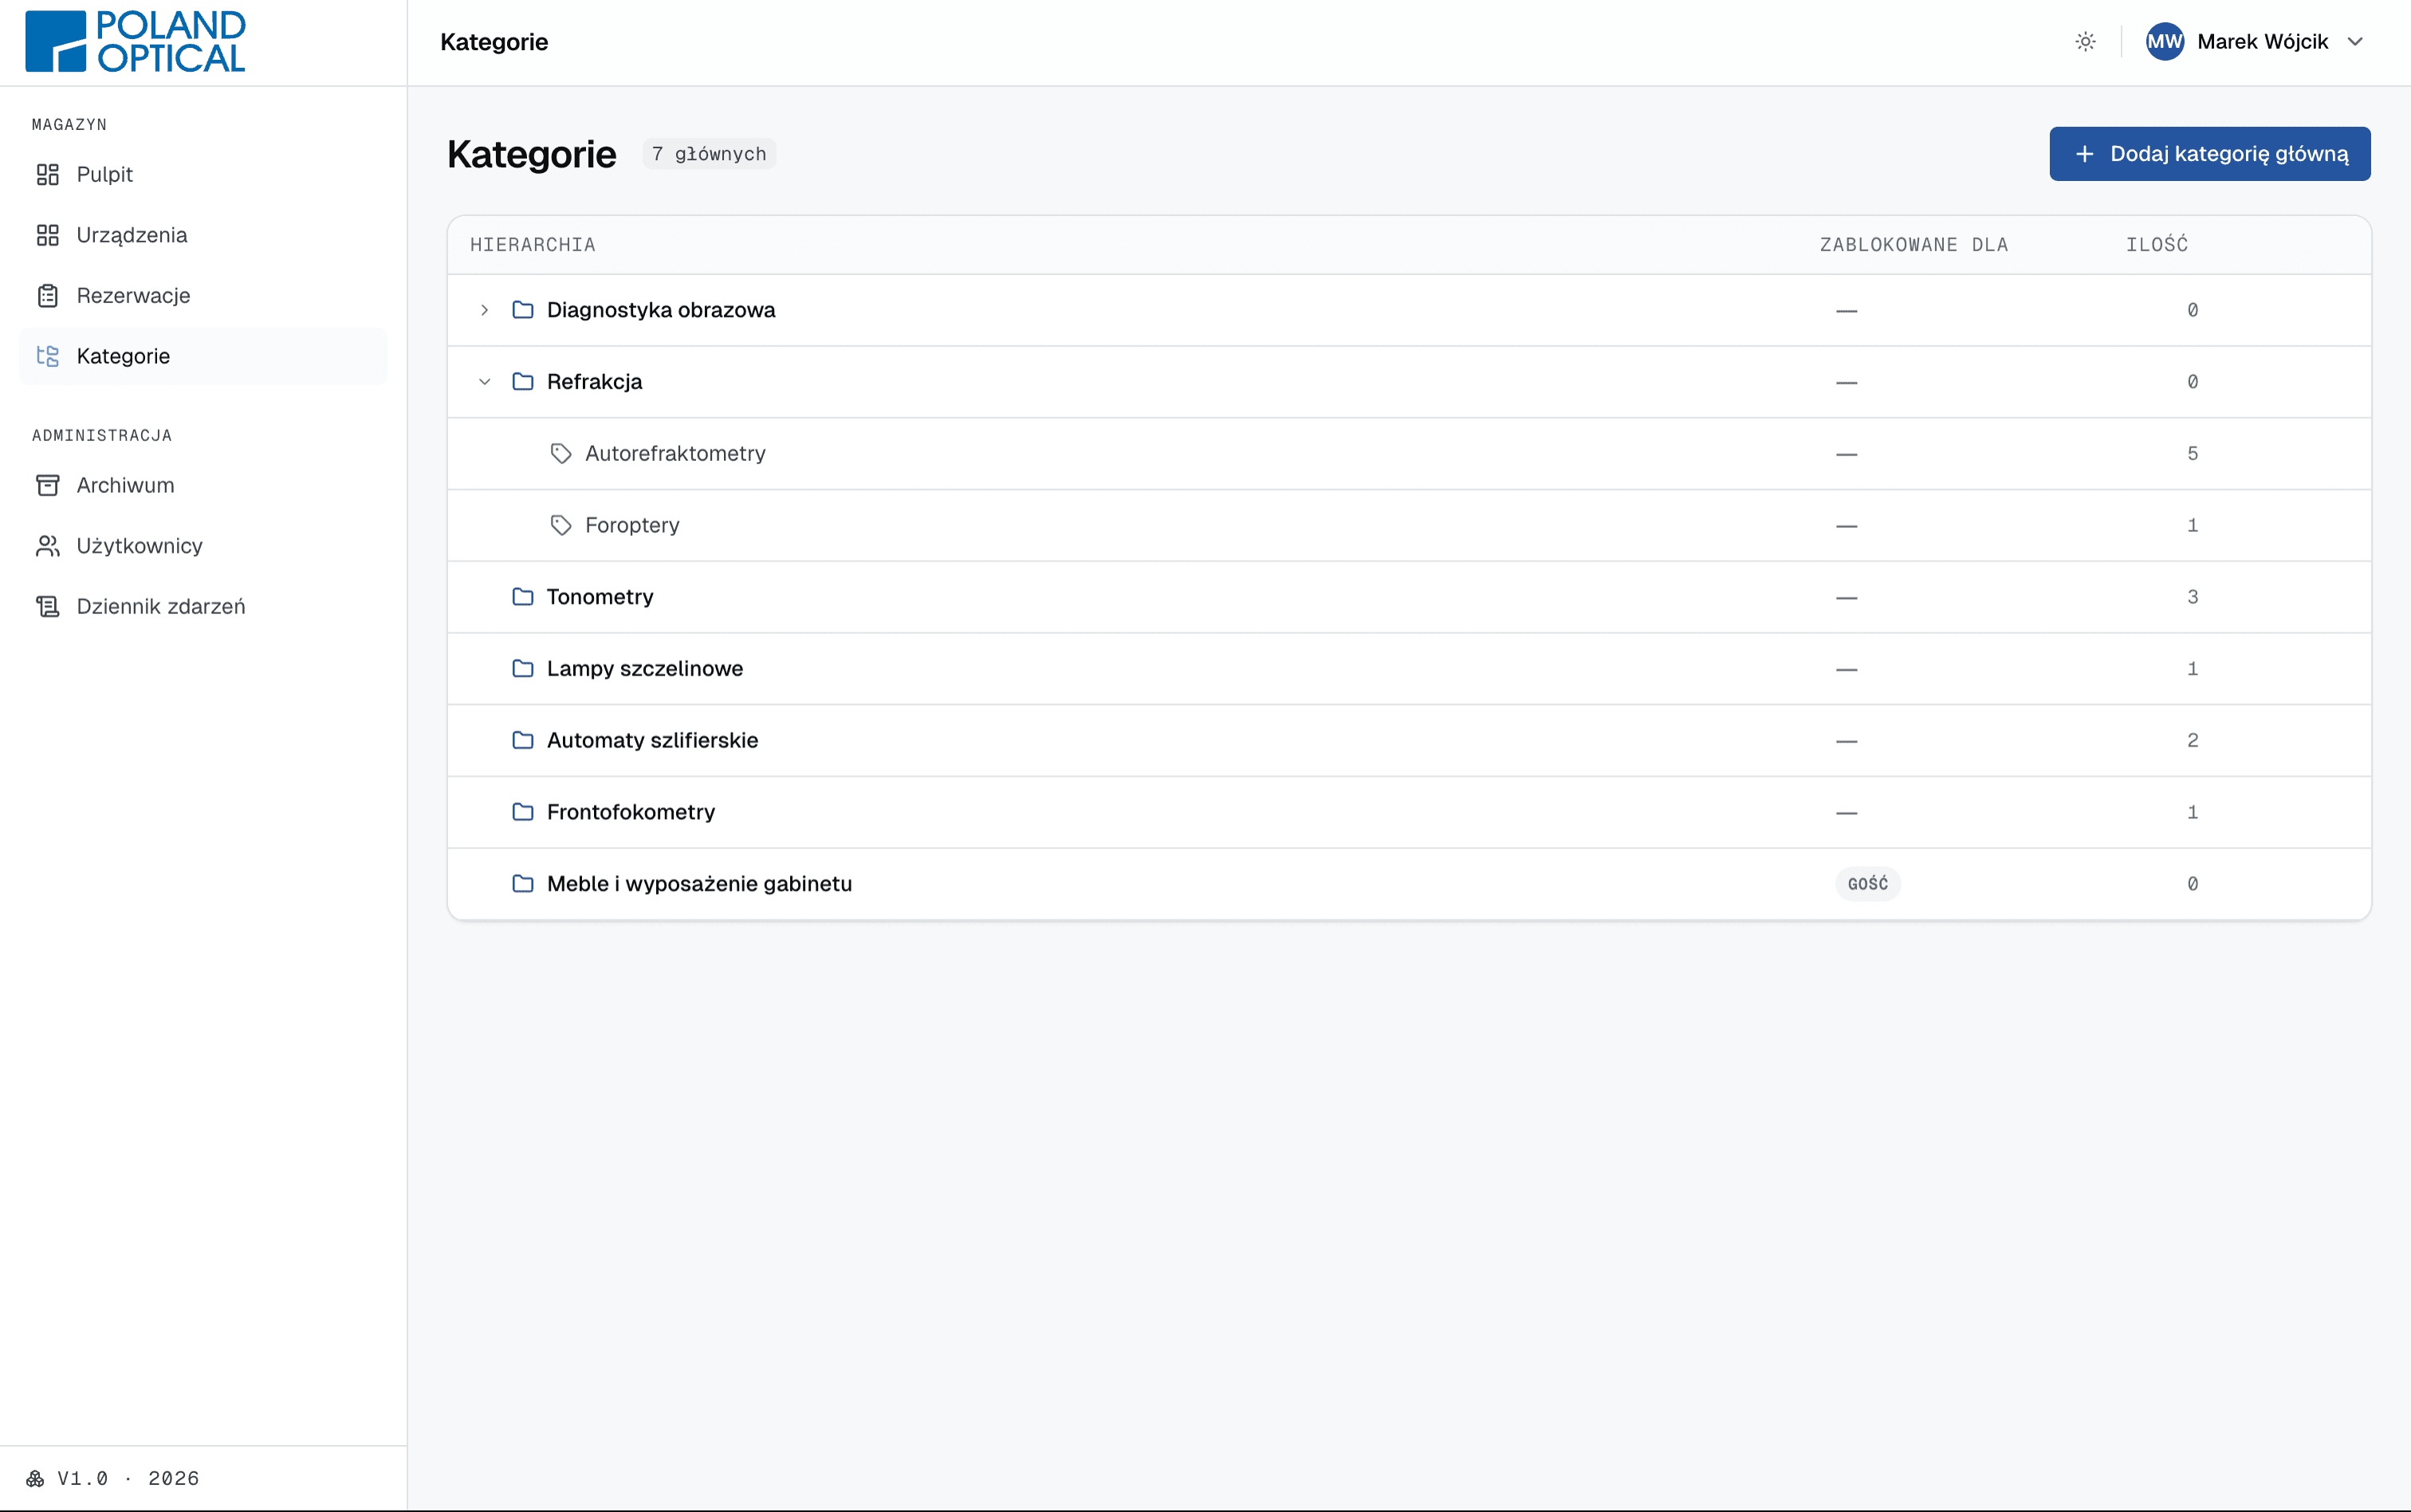Click the Archiwum box icon

pos(48,485)
